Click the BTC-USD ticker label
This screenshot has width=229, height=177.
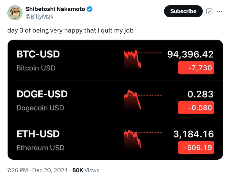pos(38,54)
